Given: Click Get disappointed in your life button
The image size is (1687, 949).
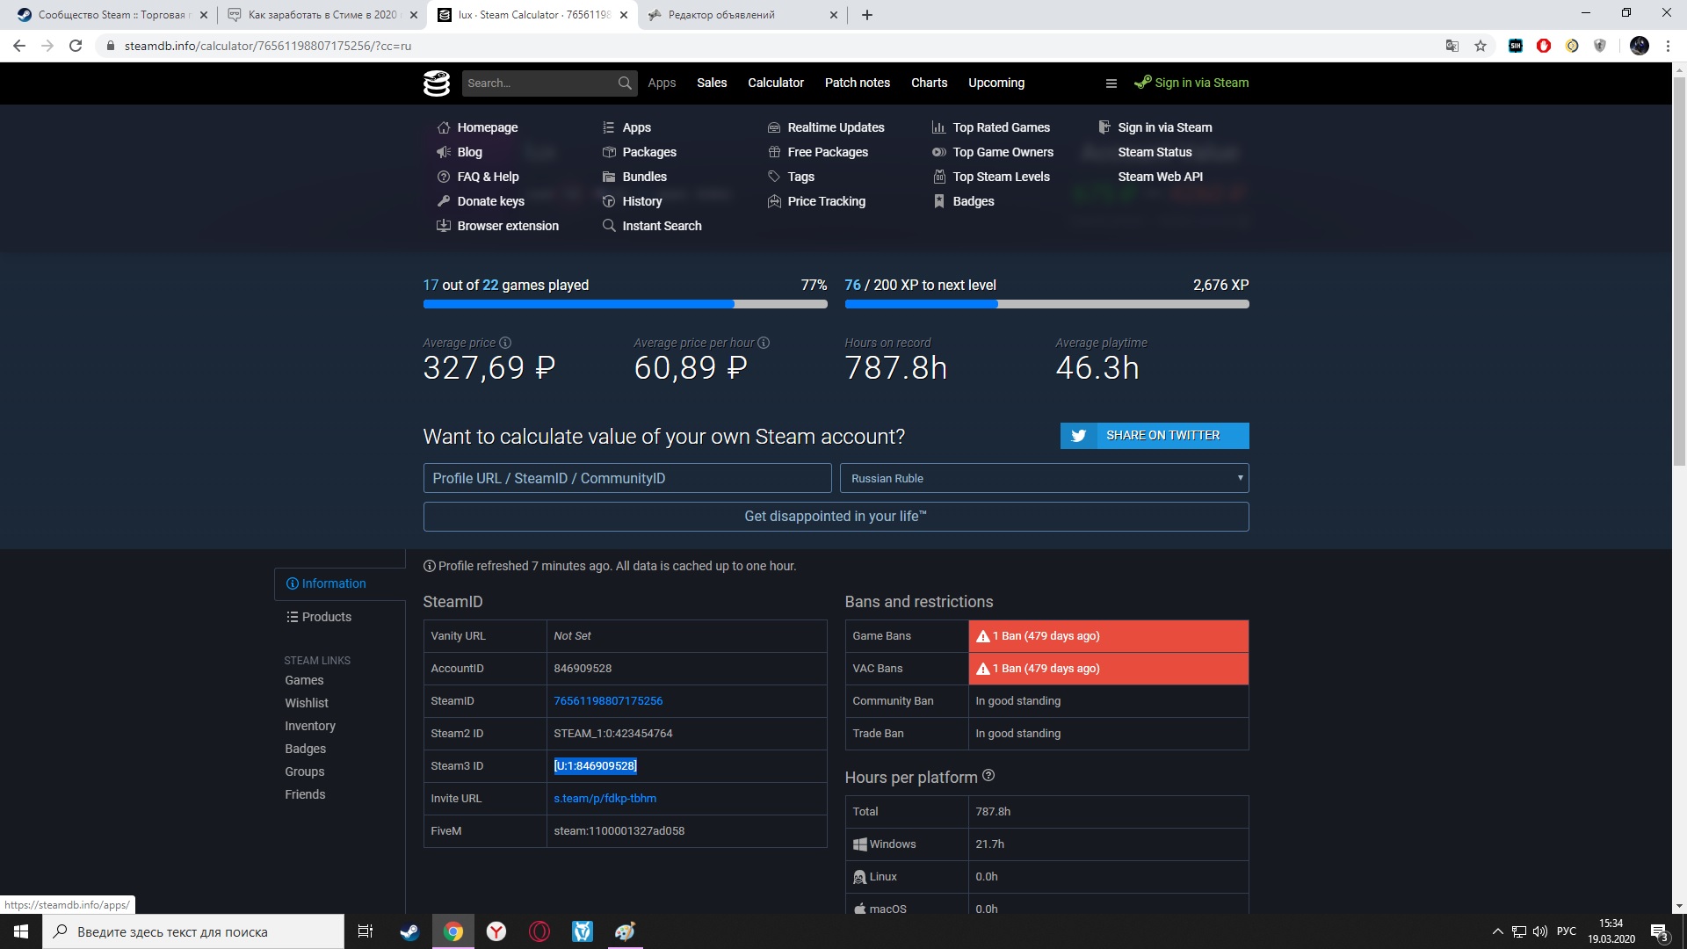Looking at the screenshot, I should click(836, 517).
